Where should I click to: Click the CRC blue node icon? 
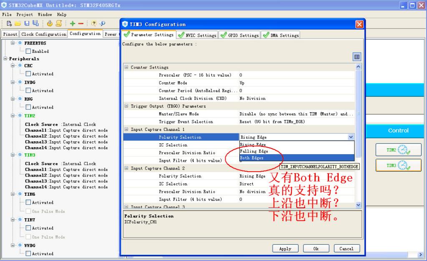pos(20,65)
